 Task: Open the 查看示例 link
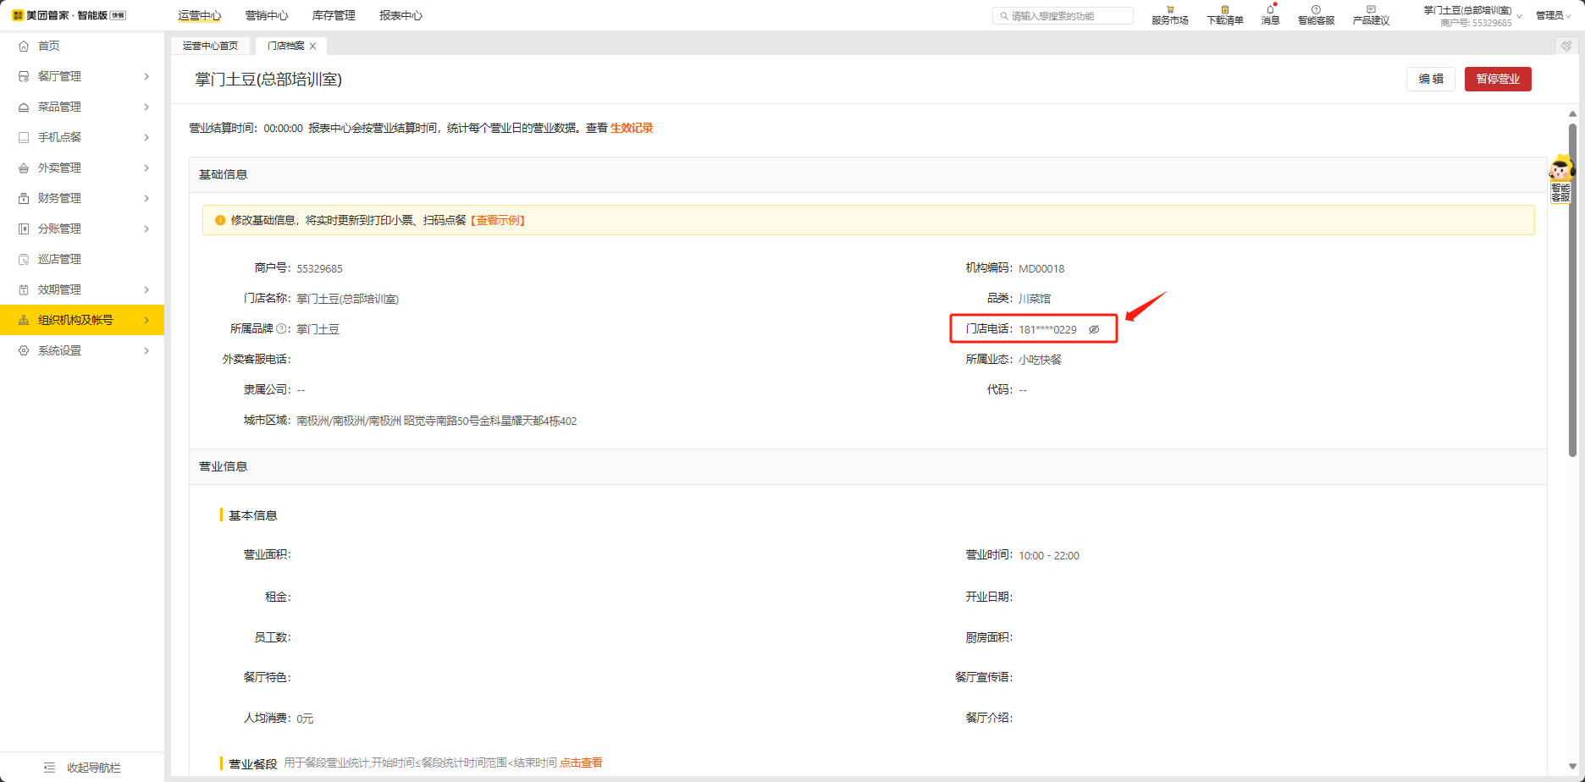coord(498,220)
